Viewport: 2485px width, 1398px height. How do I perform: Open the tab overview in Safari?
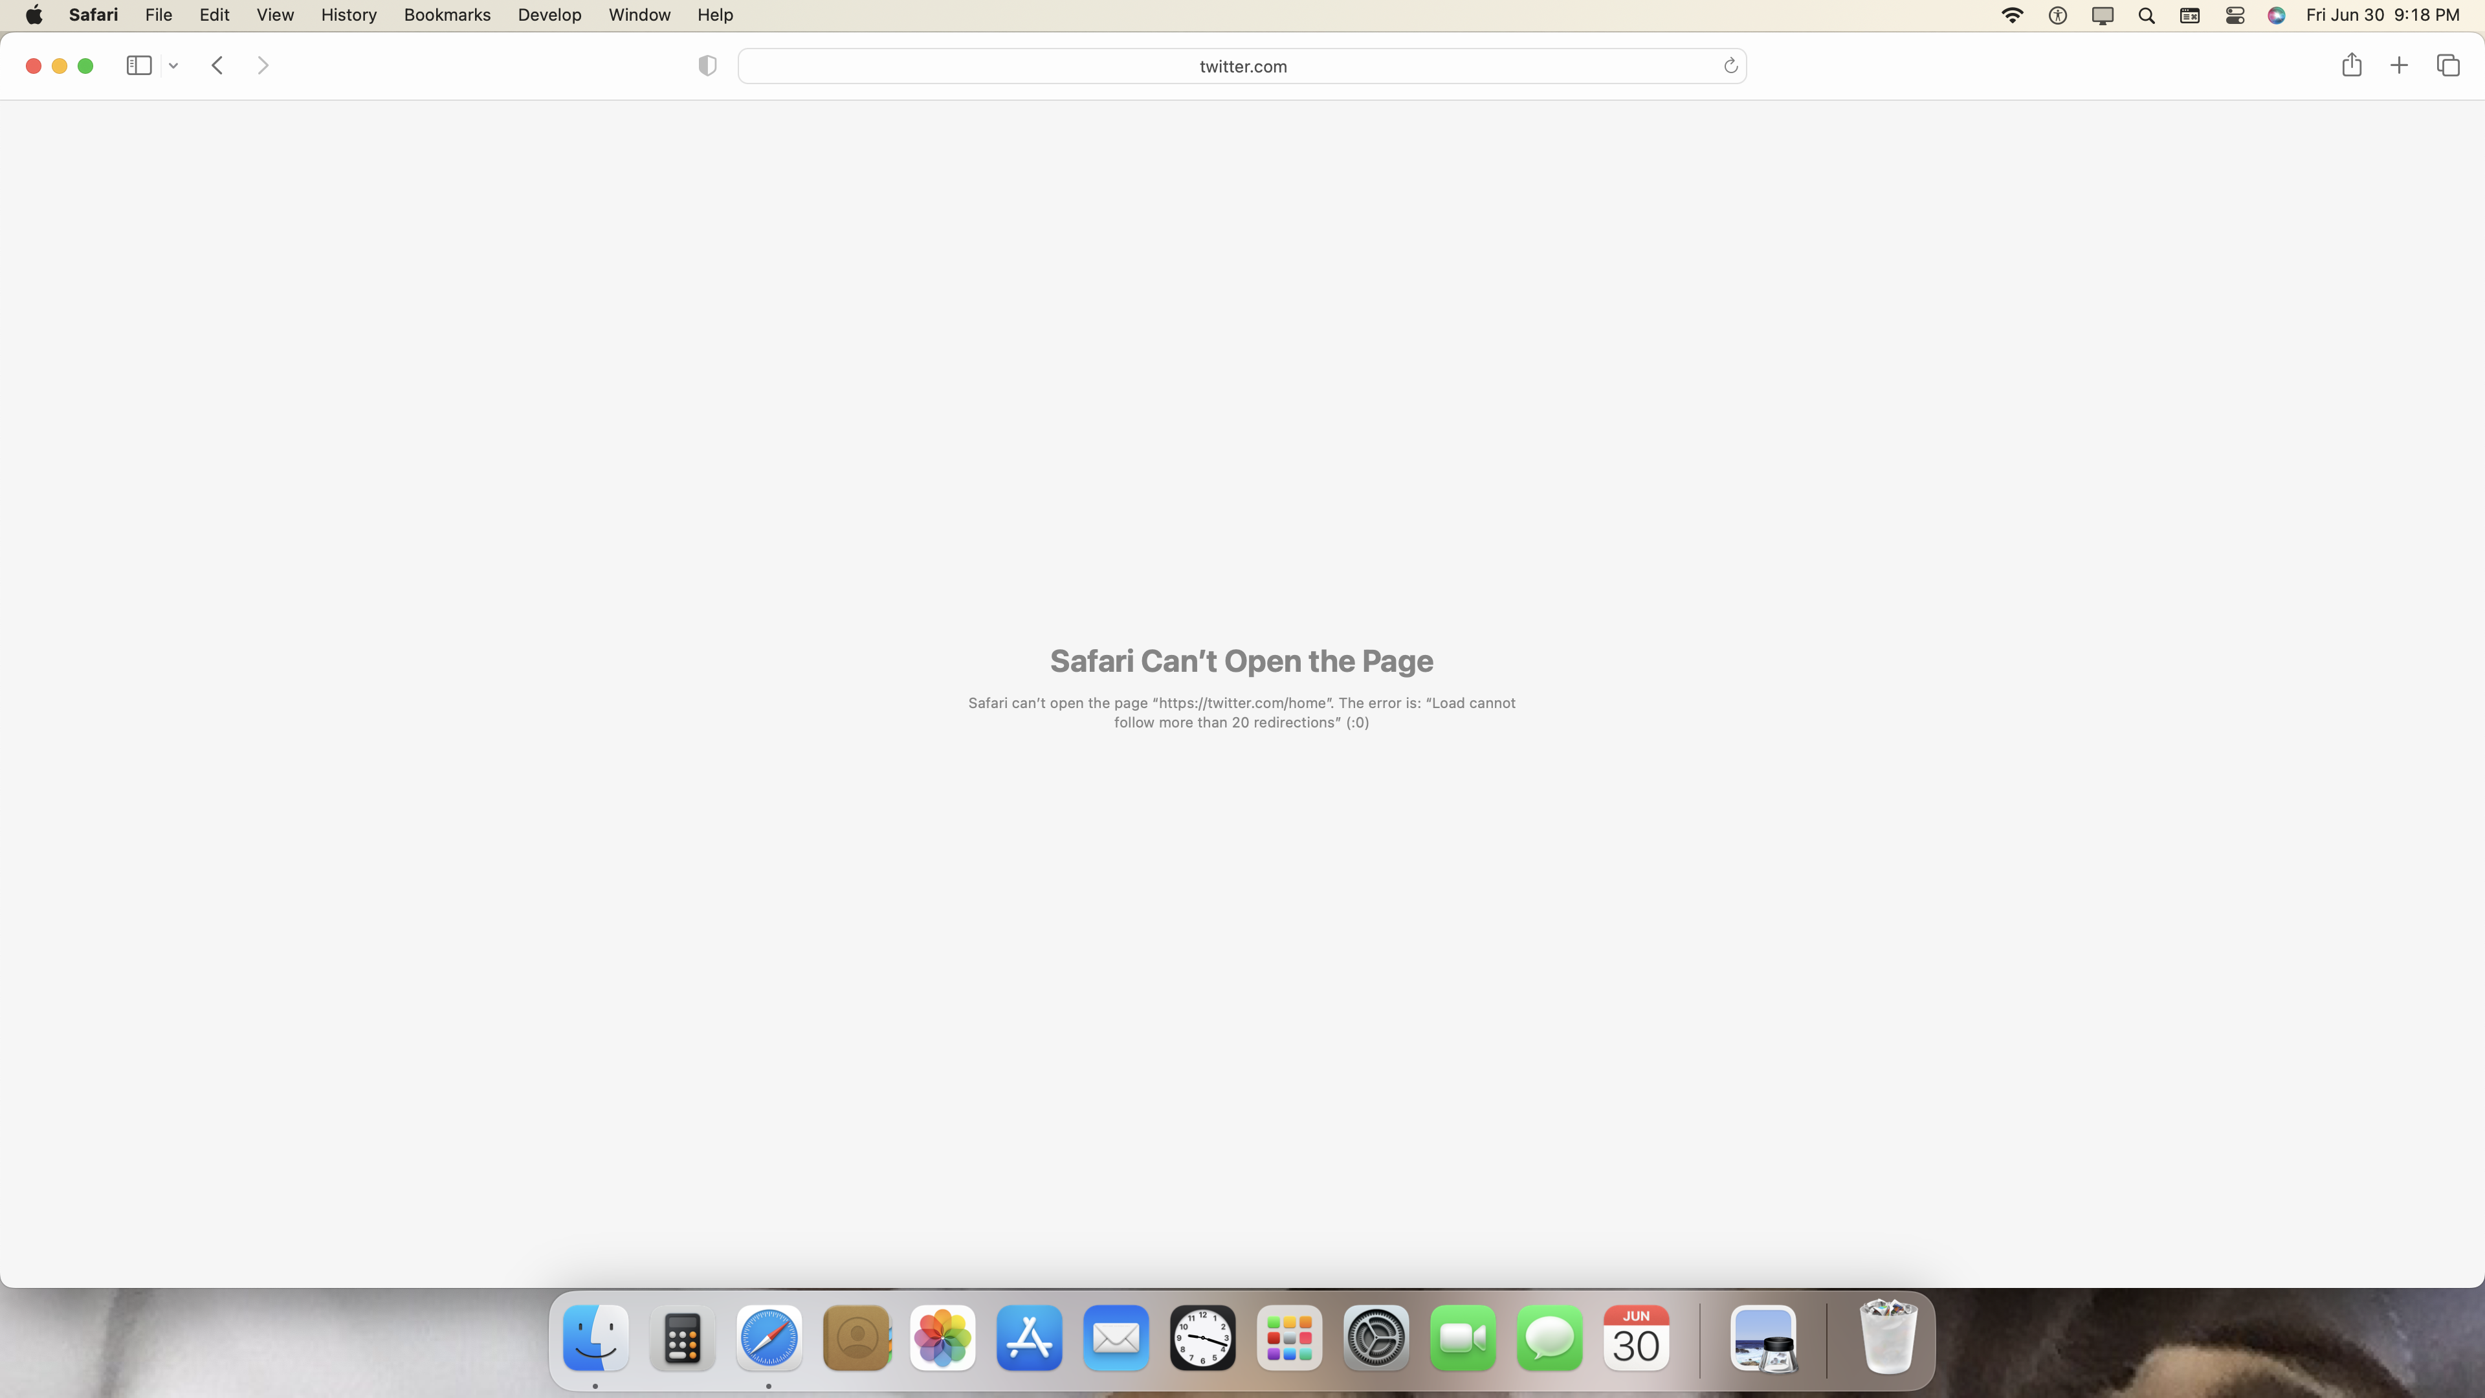point(2449,65)
